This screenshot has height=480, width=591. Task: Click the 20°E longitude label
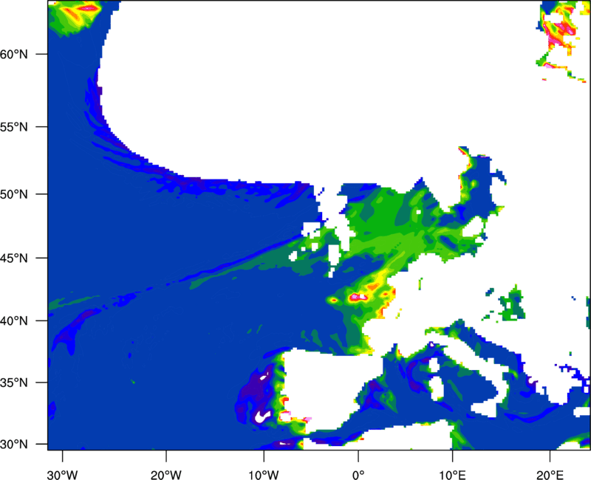[550, 475]
